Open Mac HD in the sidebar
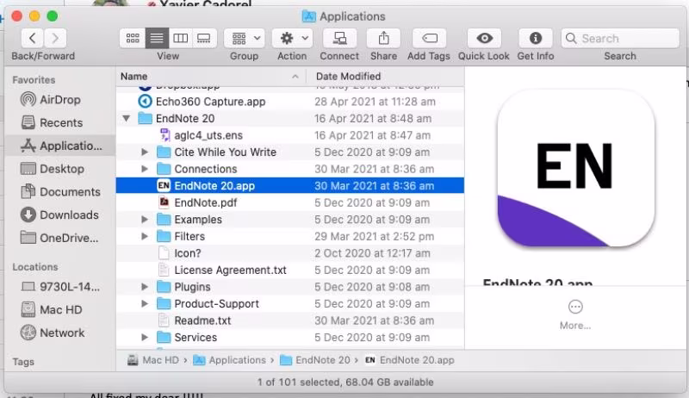This screenshot has height=398, width=689. (60, 310)
